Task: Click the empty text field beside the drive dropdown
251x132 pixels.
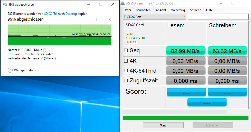Action: [x=218, y=17]
